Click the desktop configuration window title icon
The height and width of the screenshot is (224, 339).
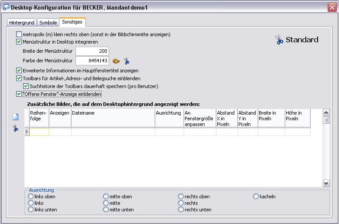tap(6, 7)
